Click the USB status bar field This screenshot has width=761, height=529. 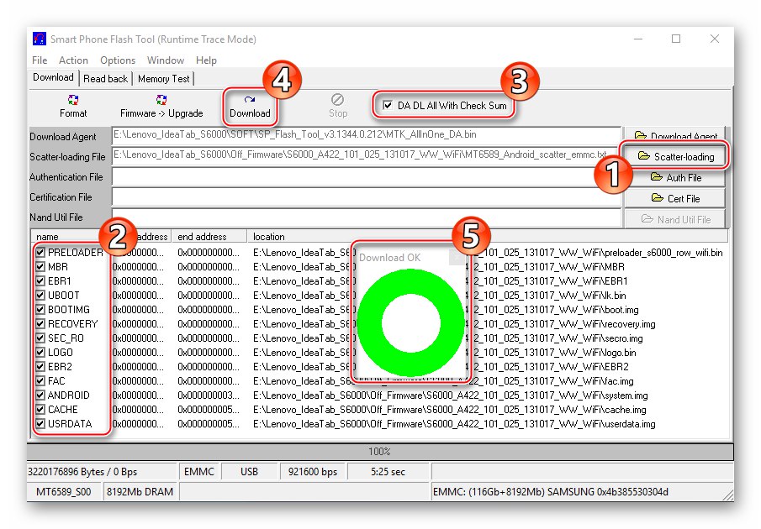[x=249, y=471]
